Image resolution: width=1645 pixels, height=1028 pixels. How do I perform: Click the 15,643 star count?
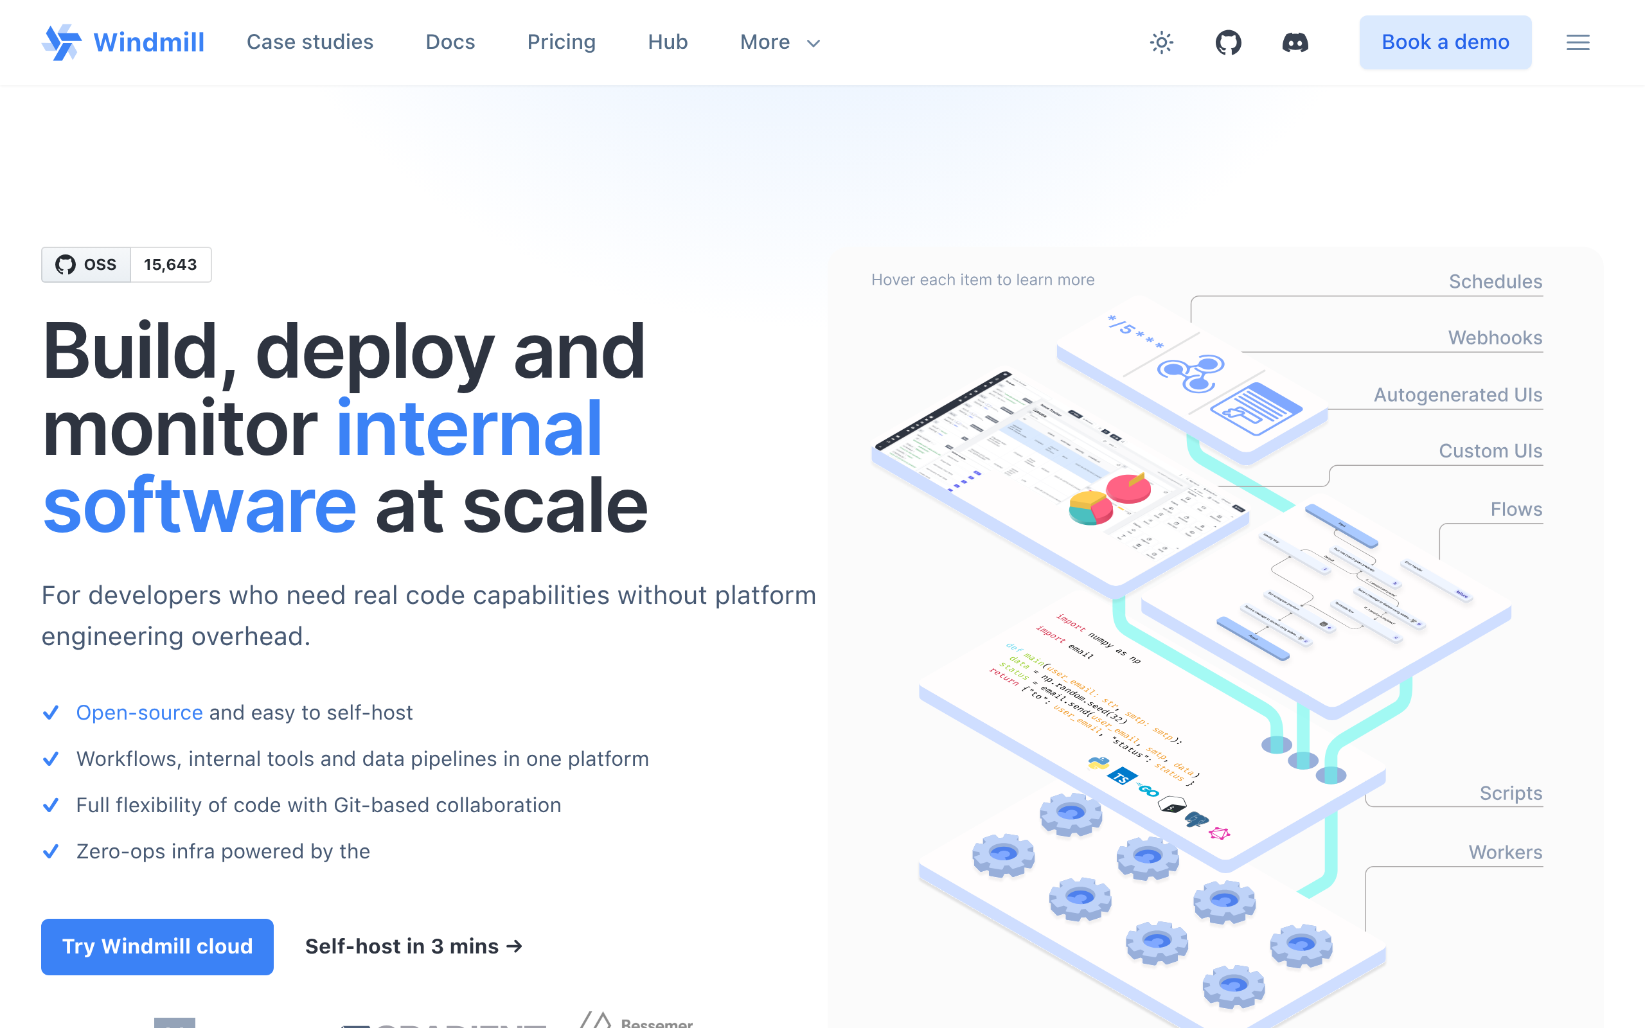[170, 265]
